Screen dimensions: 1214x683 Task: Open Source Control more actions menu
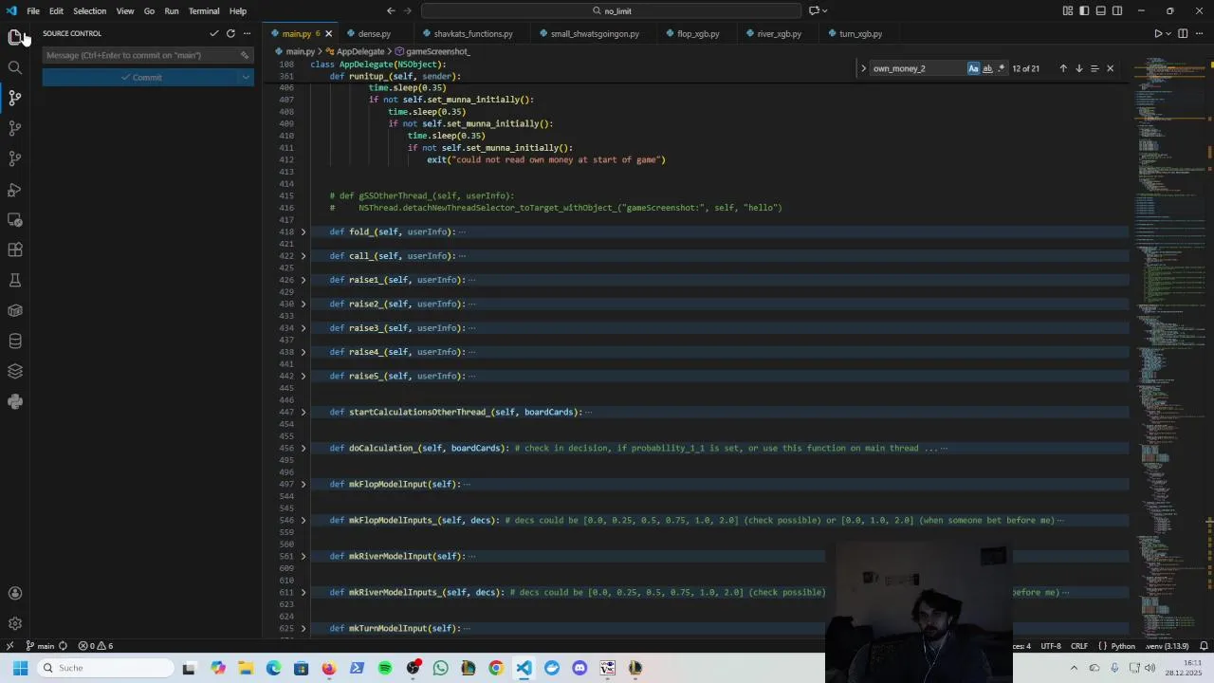[247, 33]
